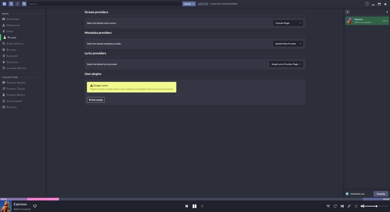Adjust the volume slider
Viewport: 390px width, 212px height.
(x=376, y=206)
